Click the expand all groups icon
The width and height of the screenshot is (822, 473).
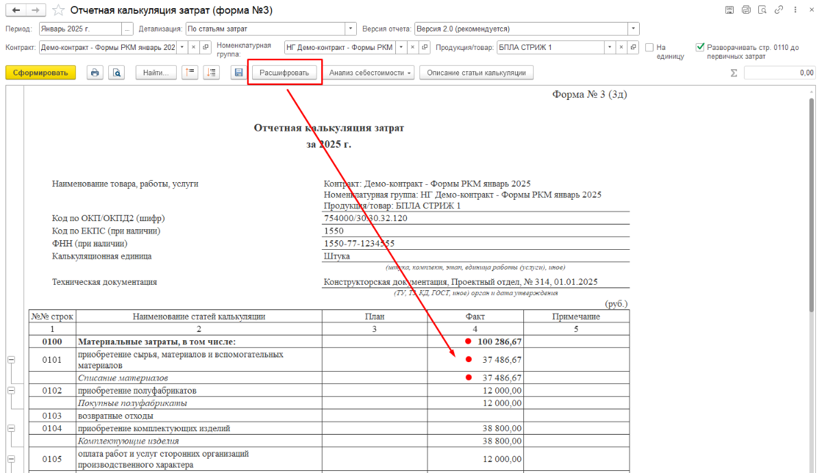click(x=211, y=73)
